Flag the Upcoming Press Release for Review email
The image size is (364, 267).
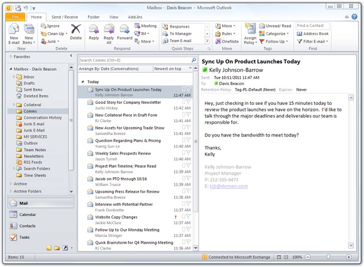pyautogui.click(x=189, y=191)
